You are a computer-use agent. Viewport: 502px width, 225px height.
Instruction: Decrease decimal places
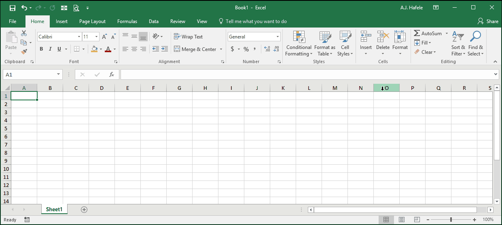(276, 49)
